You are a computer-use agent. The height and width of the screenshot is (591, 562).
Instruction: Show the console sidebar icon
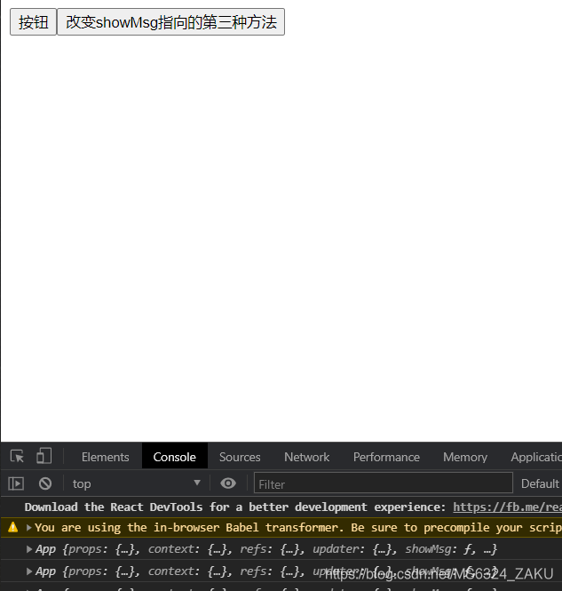tap(16, 483)
